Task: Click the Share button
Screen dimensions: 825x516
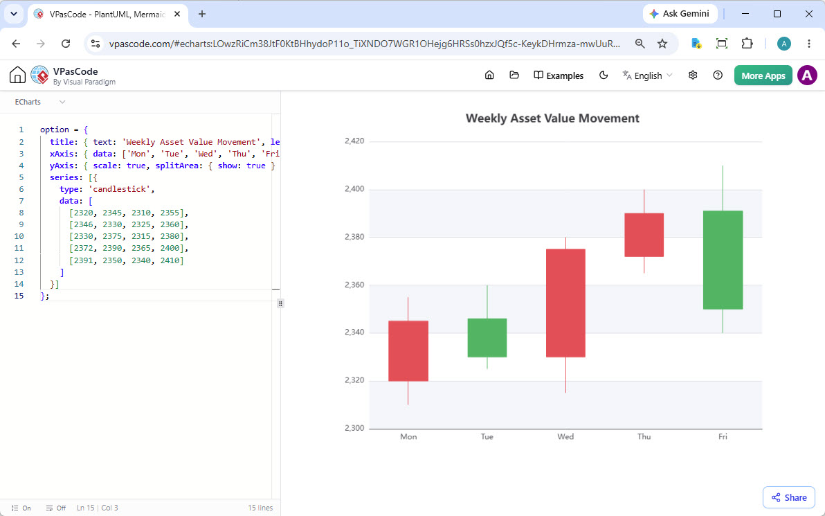Action: pos(789,497)
